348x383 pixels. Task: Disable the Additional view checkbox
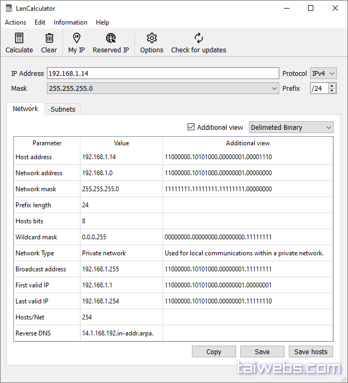coord(191,127)
